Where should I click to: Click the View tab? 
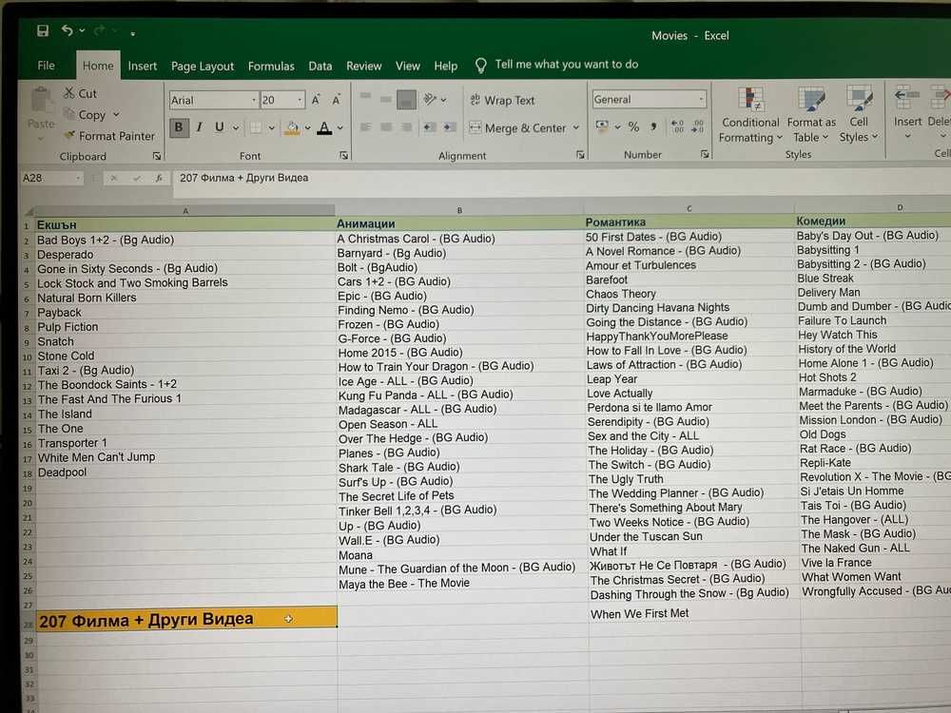[x=408, y=67]
